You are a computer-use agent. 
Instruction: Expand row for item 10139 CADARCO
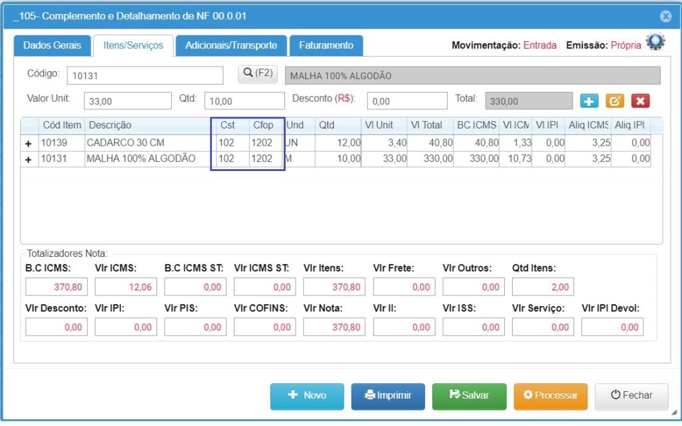click(x=29, y=143)
